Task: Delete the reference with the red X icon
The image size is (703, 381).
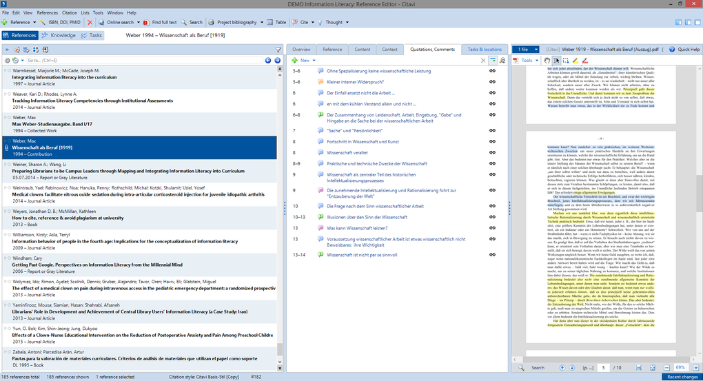Action: (x=90, y=22)
